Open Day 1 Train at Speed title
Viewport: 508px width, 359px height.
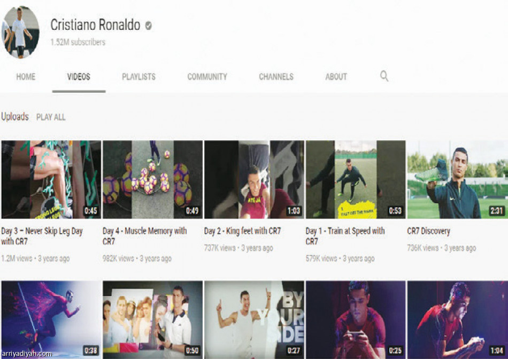pyautogui.click(x=345, y=236)
